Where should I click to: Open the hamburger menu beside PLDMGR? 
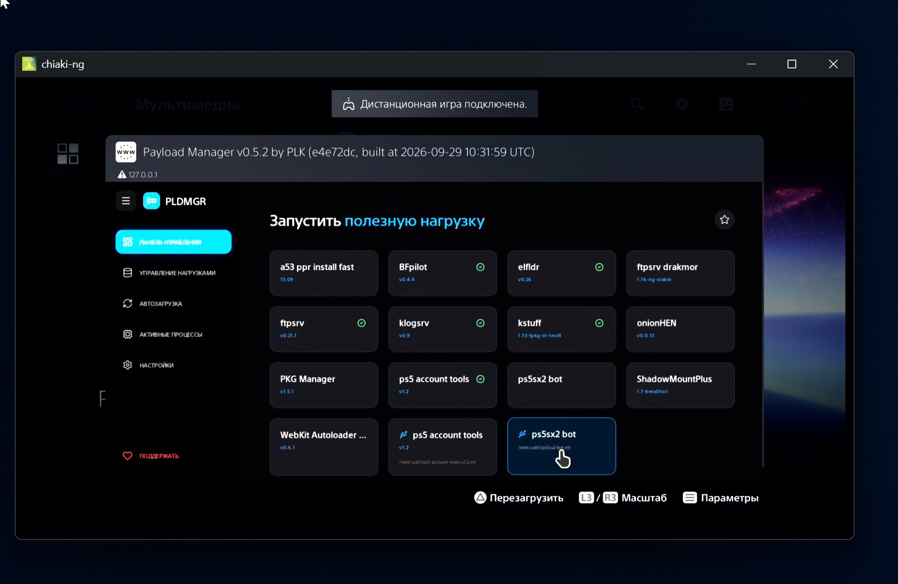click(126, 201)
